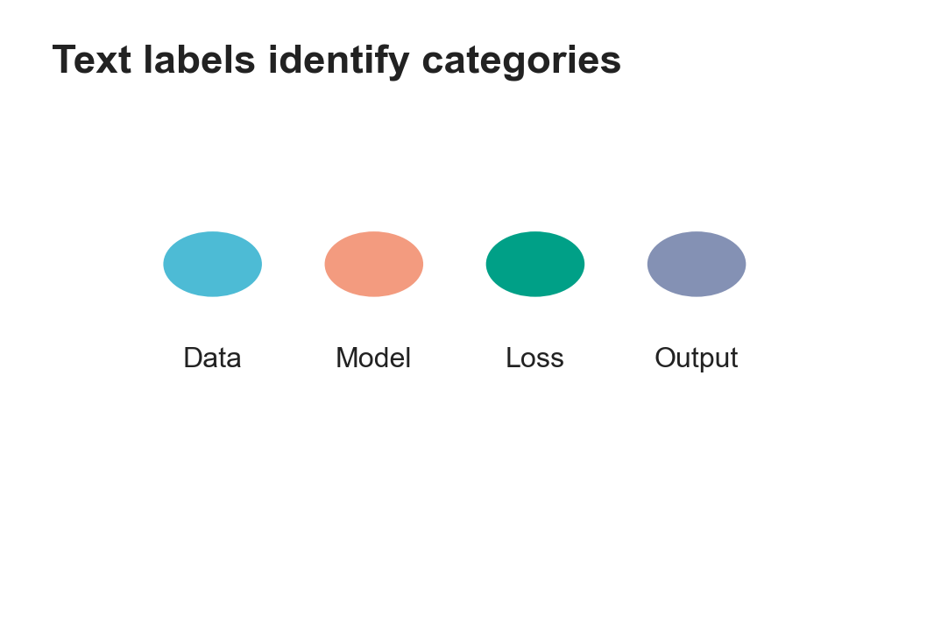
Task: Select the light blue colored oval
Action: click(212, 264)
